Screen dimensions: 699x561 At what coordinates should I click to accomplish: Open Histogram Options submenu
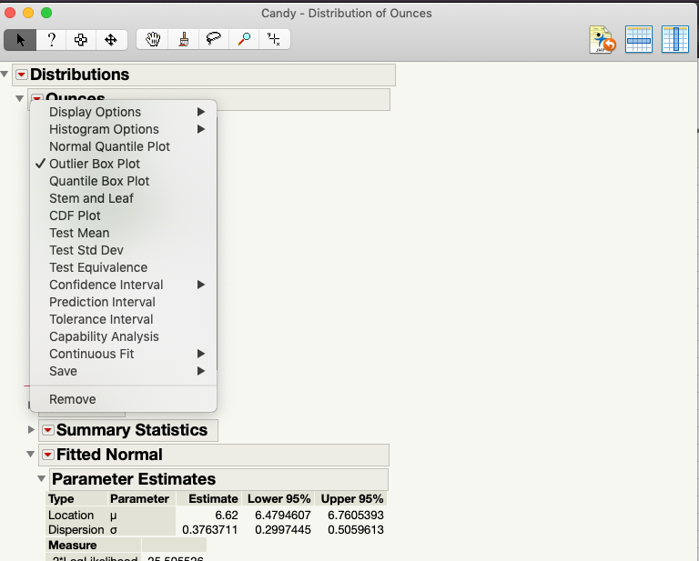pos(123,129)
